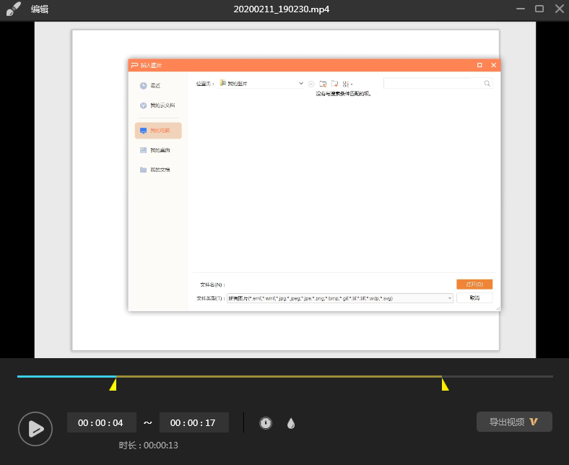Click the folder icon beside 我的文档

[x=144, y=170]
